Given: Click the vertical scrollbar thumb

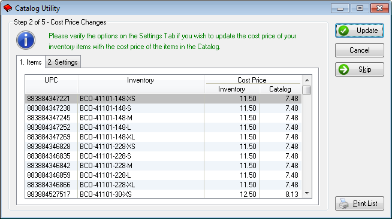Looking at the screenshot, I should [x=307, y=90].
